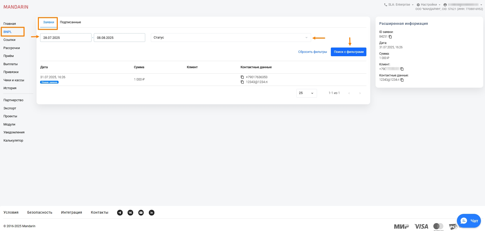This screenshot has height=231, width=485.
Task: Switch to the Подписанные tab
Action: click(70, 22)
